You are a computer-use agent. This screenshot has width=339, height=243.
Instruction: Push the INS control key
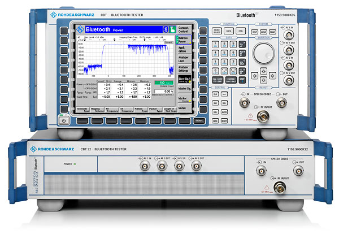[215, 103]
